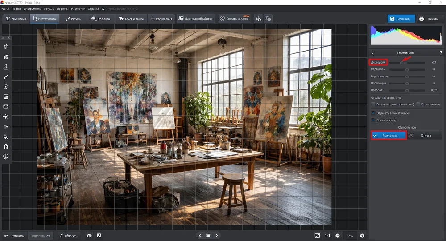Select the rotate/crop tool in left toolbar
The width and height of the screenshot is (446, 241).
point(6,47)
